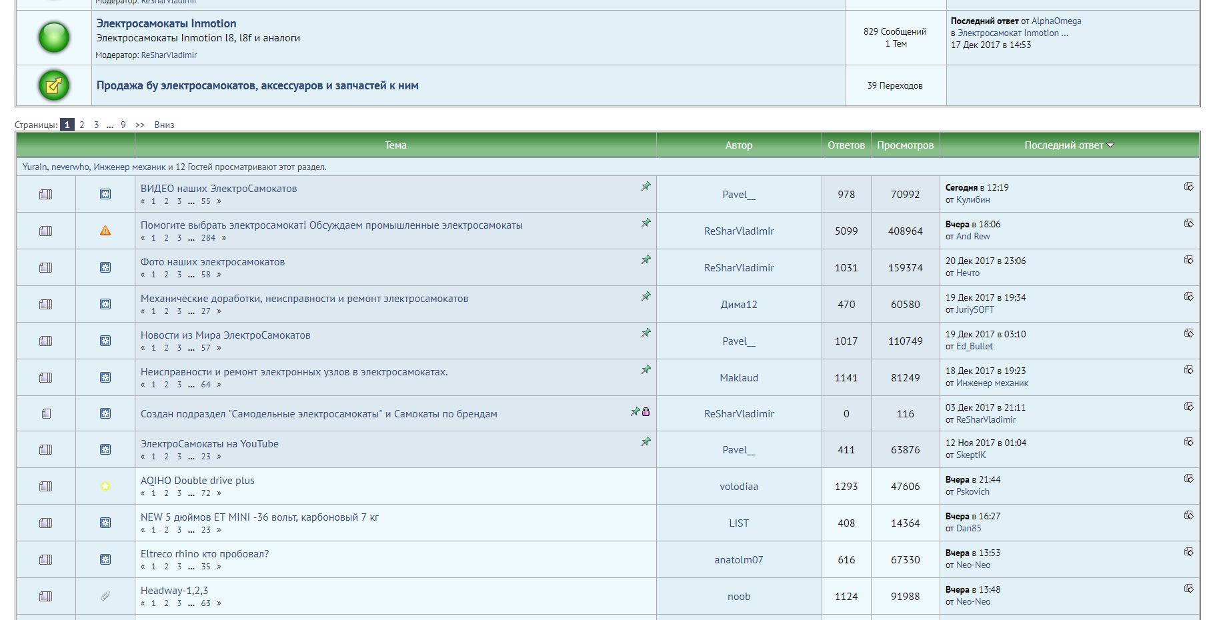Sort by Последний ответ column arrow

(1110, 145)
